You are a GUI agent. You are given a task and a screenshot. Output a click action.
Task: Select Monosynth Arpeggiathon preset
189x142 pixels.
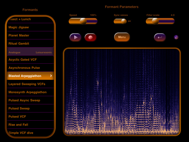click(x=30, y=92)
